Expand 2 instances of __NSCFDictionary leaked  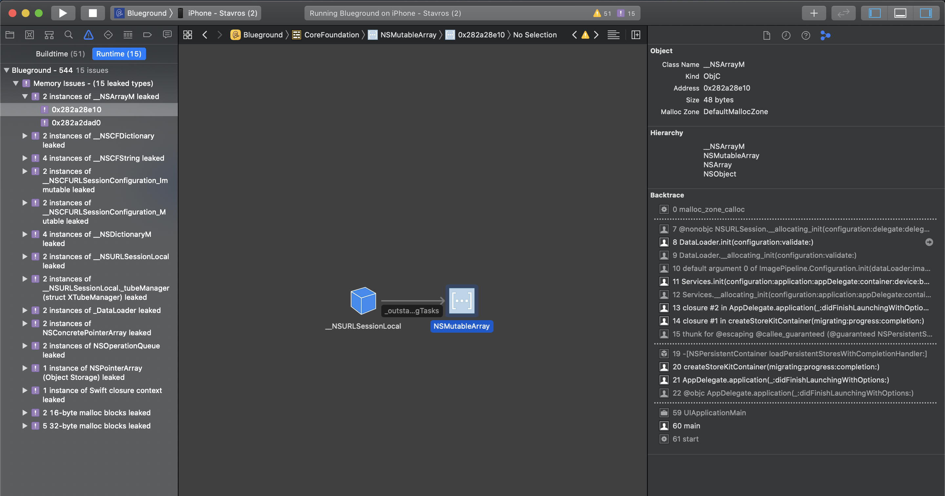coord(25,136)
